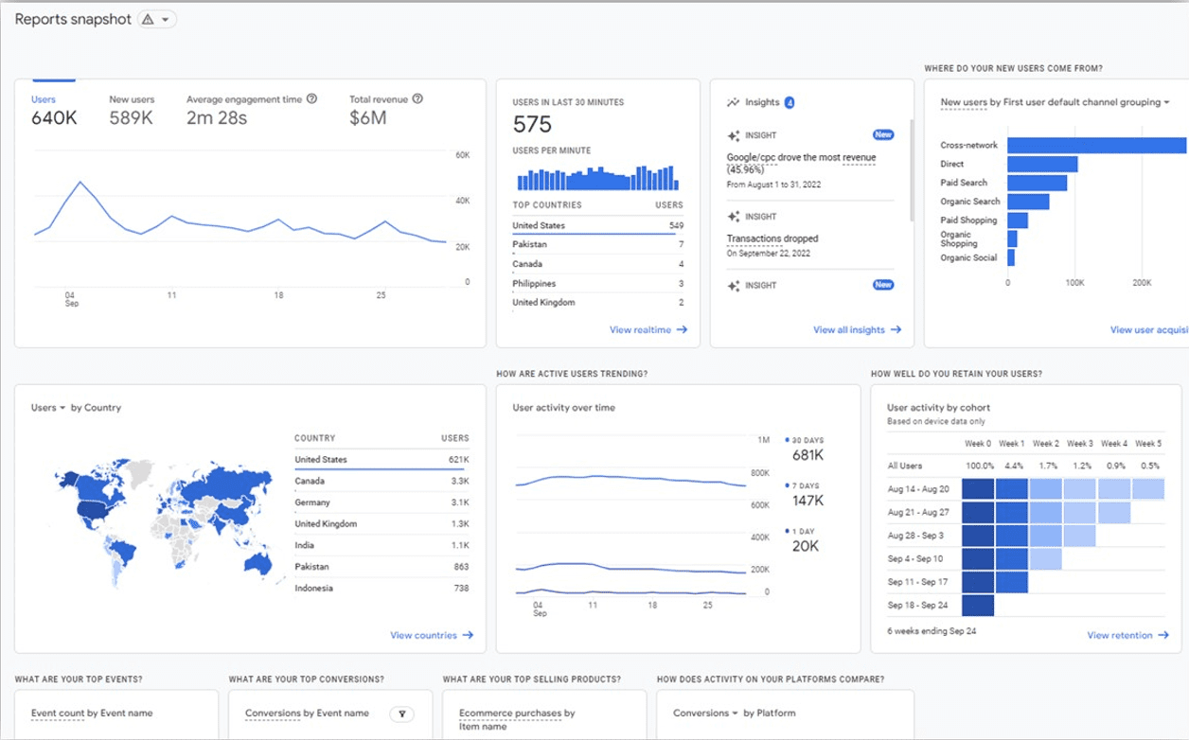Open the Users dropdown in country card
1189x740 pixels.
pos(48,408)
